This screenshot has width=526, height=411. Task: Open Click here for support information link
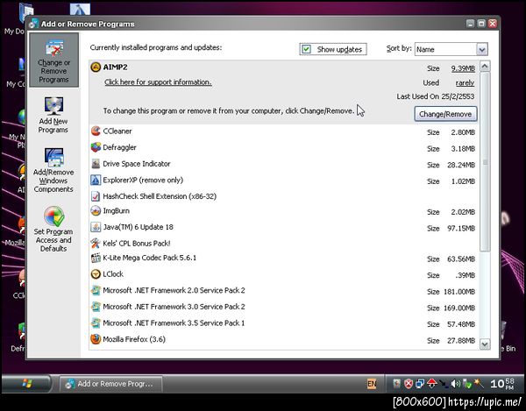tap(158, 82)
